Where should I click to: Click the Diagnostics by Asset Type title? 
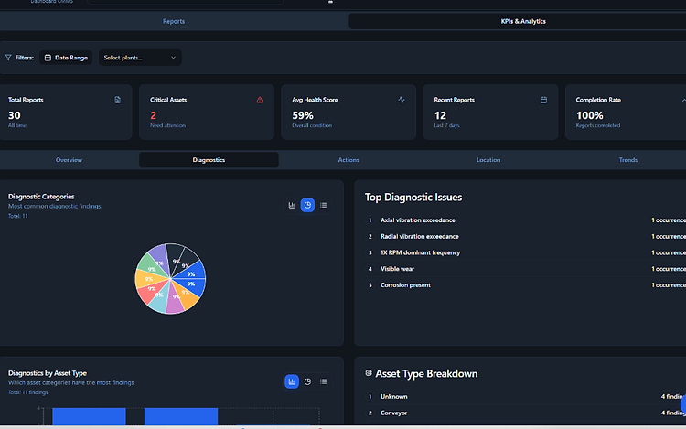(48, 373)
